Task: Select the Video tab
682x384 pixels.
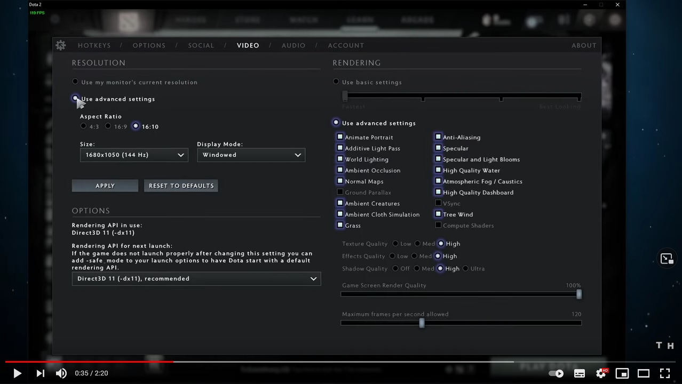Action: [x=248, y=45]
